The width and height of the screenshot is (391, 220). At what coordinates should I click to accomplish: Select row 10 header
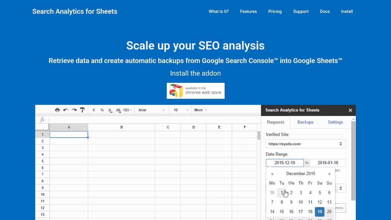pyautogui.click(x=42, y=194)
